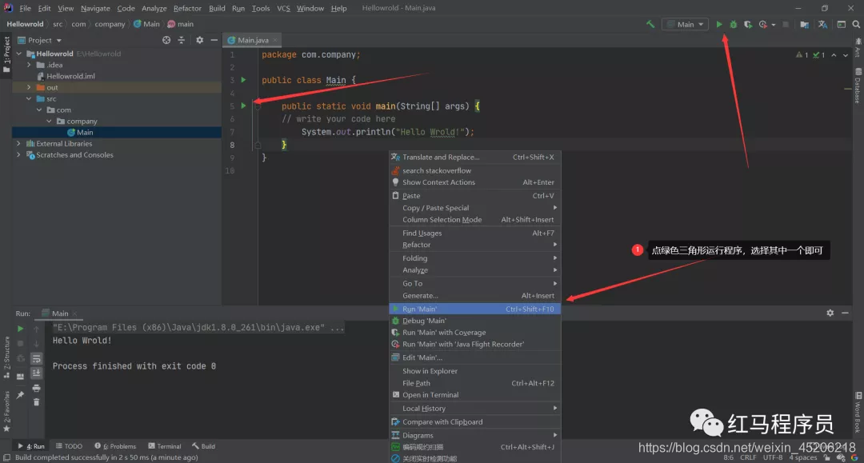The height and width of the screenshot is (463, 864).
Task: Click the pin tab icon in Run panel
Action: pos(20,395)
